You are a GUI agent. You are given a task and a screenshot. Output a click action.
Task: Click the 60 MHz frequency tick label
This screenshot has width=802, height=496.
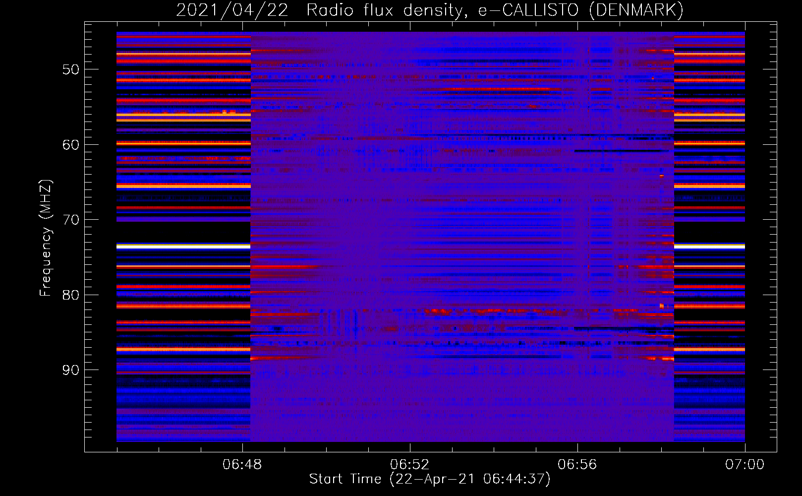click(70, 145)
